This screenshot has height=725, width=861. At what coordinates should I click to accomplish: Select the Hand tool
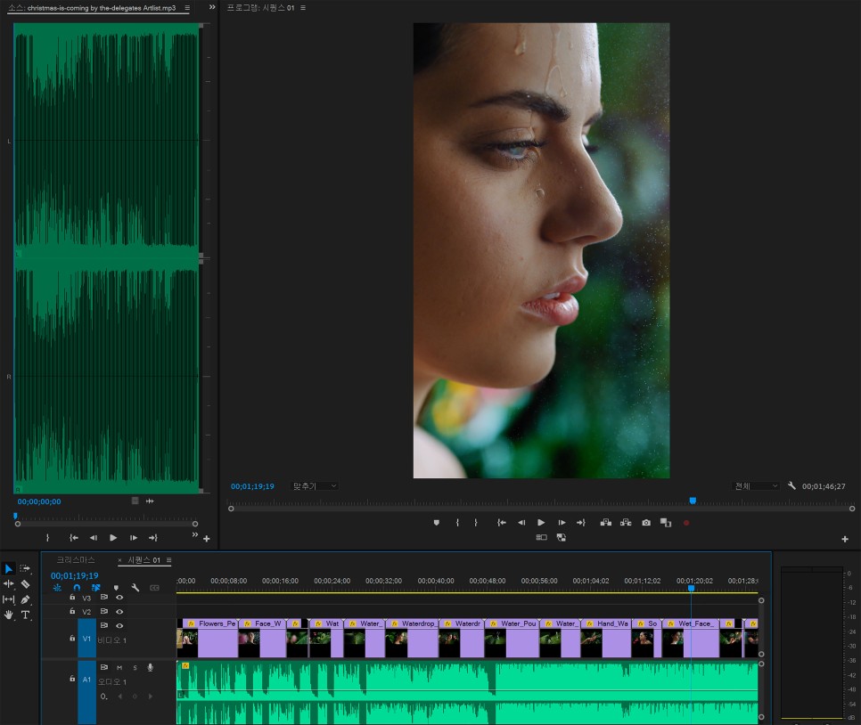click(x=9, y=615)
